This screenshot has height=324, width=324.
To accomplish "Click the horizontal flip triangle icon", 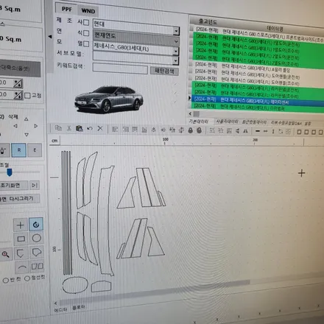I will [237, 131].
